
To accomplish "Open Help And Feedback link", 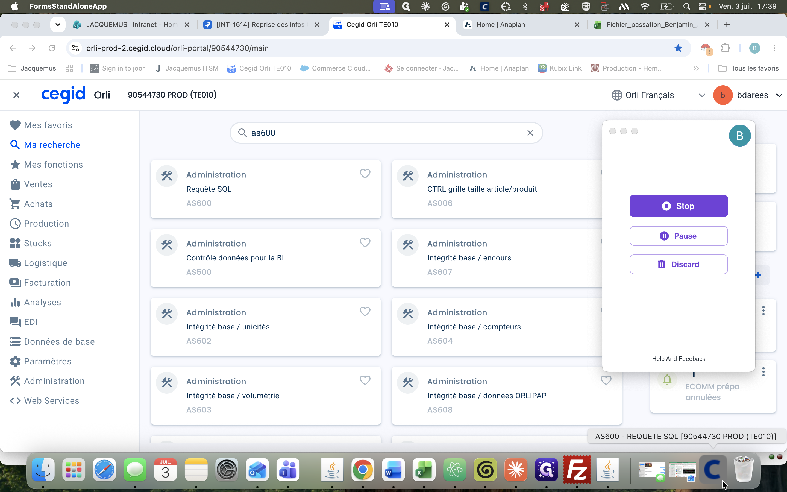I will pos(679,359).
